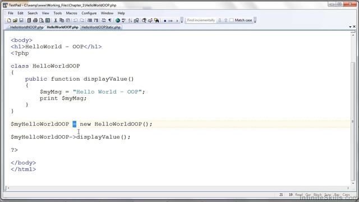Paste clipboard using the Paste icon
Image resolution: width=359 pixels, height=202 pixels.
pyautogui.click(x=68, y=20)
